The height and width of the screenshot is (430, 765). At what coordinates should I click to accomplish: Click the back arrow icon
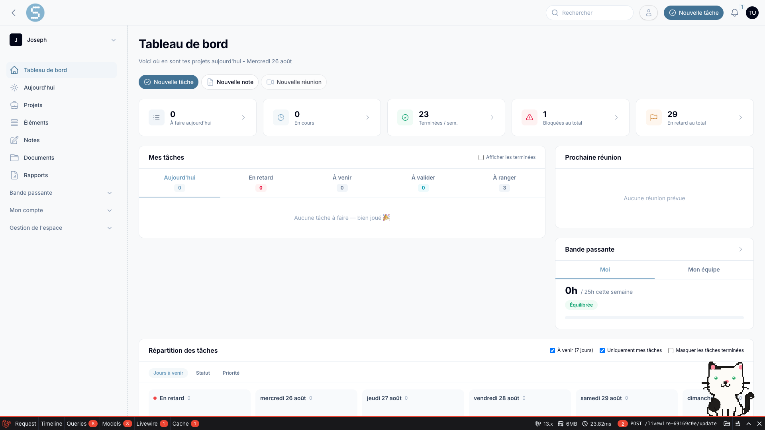pyautogui.click(x=14, y=13)
